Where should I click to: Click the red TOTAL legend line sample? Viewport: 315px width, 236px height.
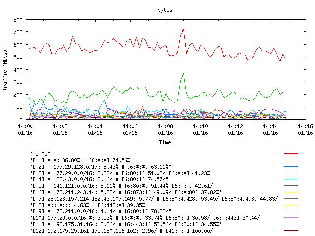(x=291, y=154)
